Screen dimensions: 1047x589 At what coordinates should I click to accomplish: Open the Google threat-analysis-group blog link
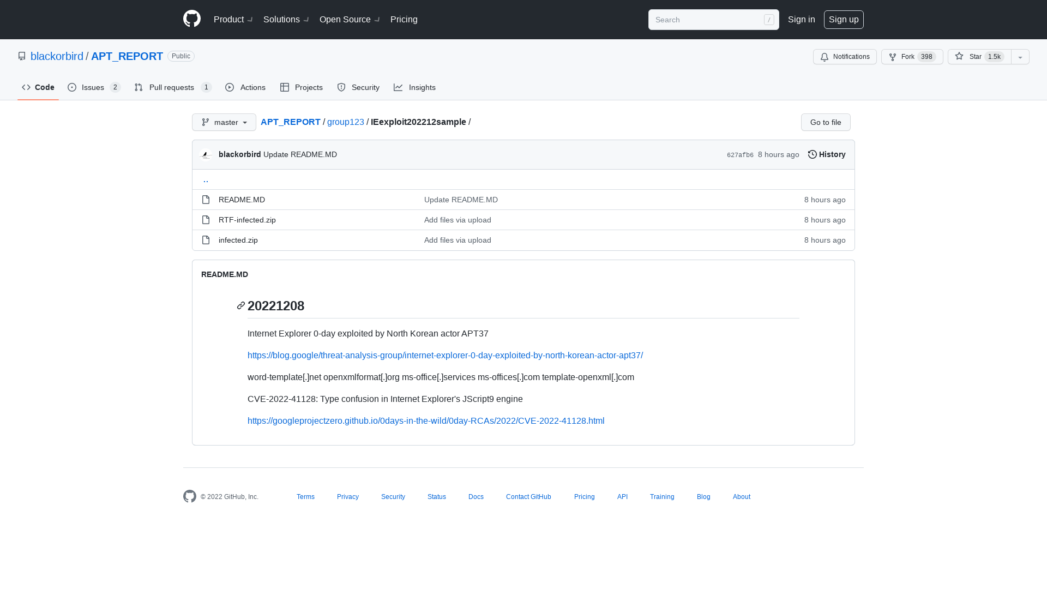tap(445, 355)
